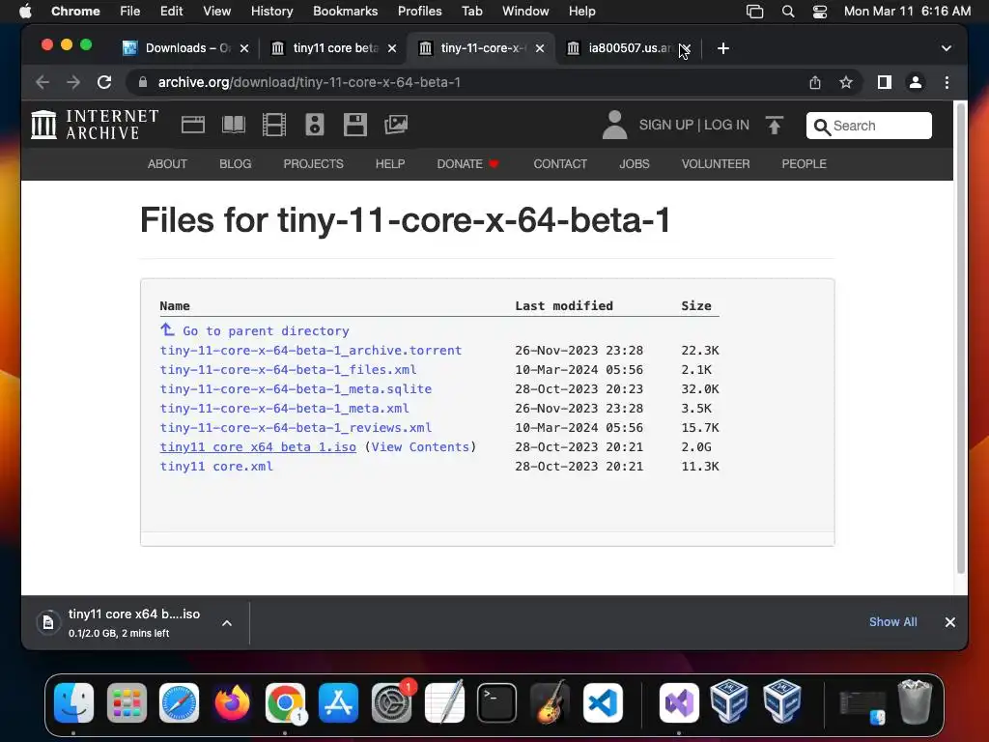Open the Texts (books) icon

234,125
